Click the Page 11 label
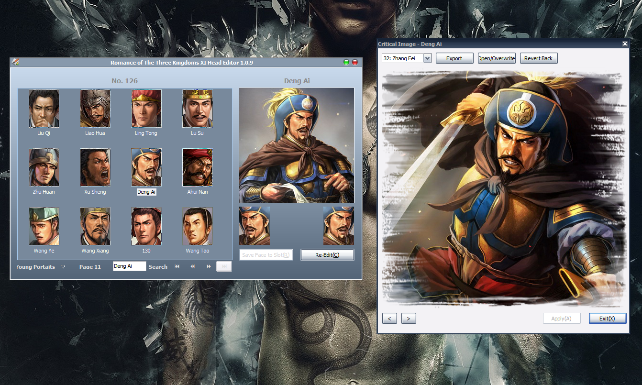This screenshot has width=642, height=385. point(90,267)
